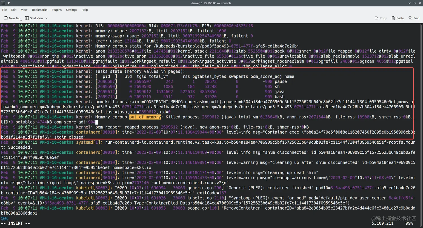
Task: Expand the Split View dropdown arrow
Action: pyautogui.click(x=47, y=18)
